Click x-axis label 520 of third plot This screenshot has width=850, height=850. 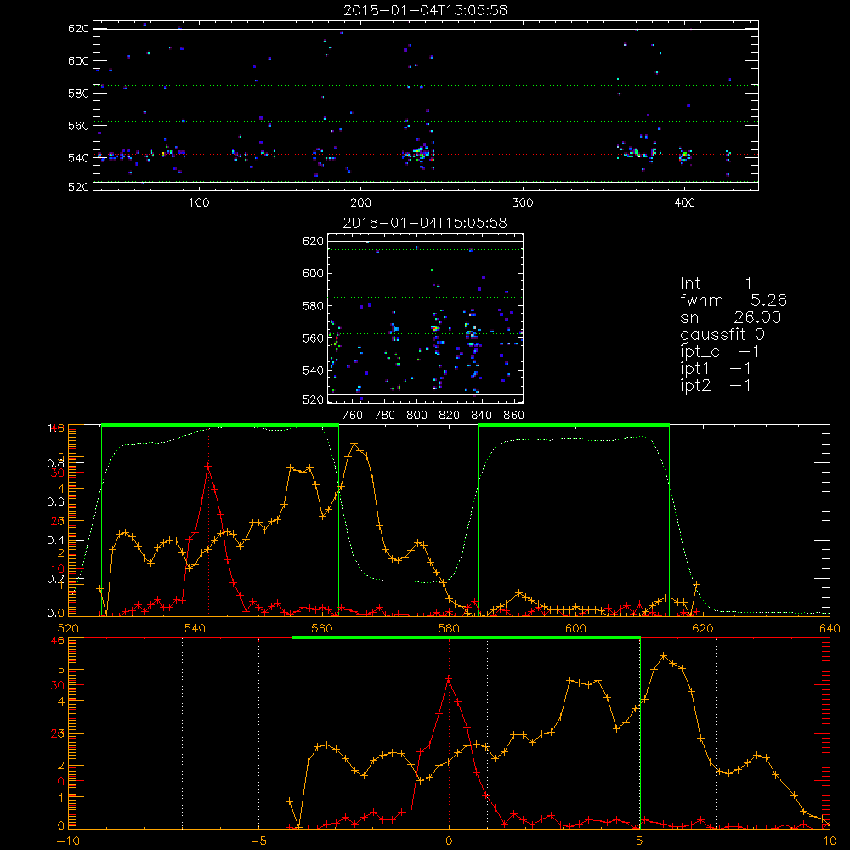click(x=68, y=628)
